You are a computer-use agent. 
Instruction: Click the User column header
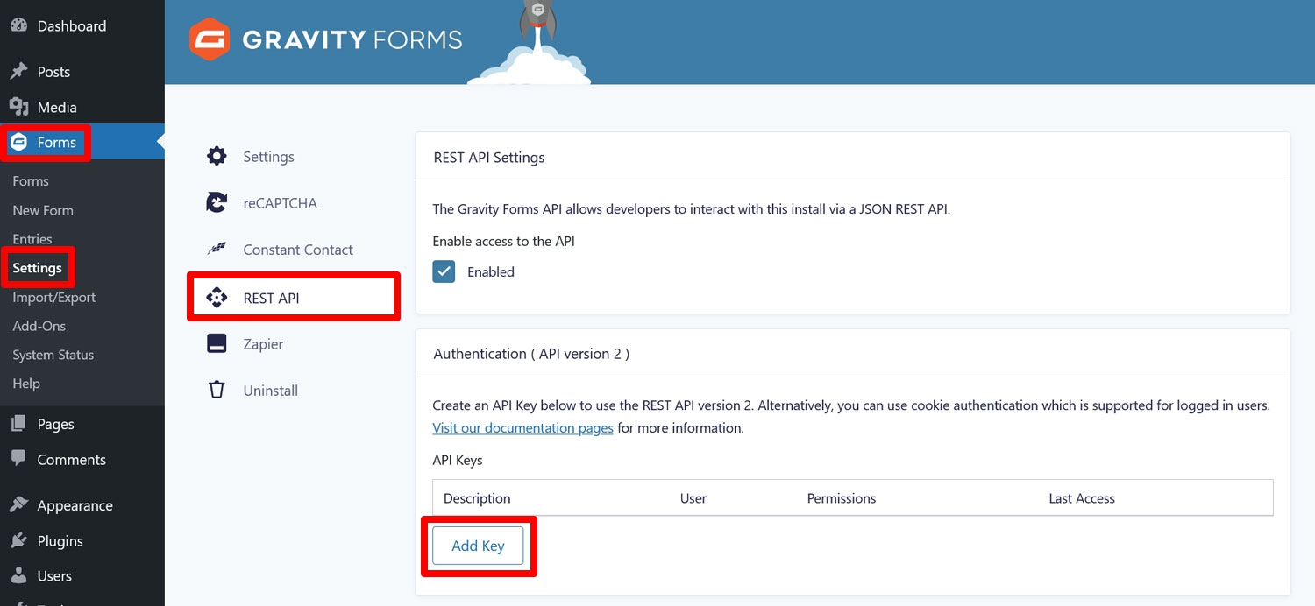pos(693,498)
